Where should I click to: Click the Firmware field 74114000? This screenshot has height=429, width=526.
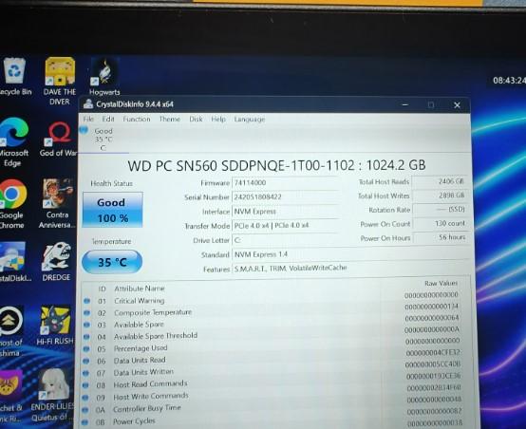[285, 183]
